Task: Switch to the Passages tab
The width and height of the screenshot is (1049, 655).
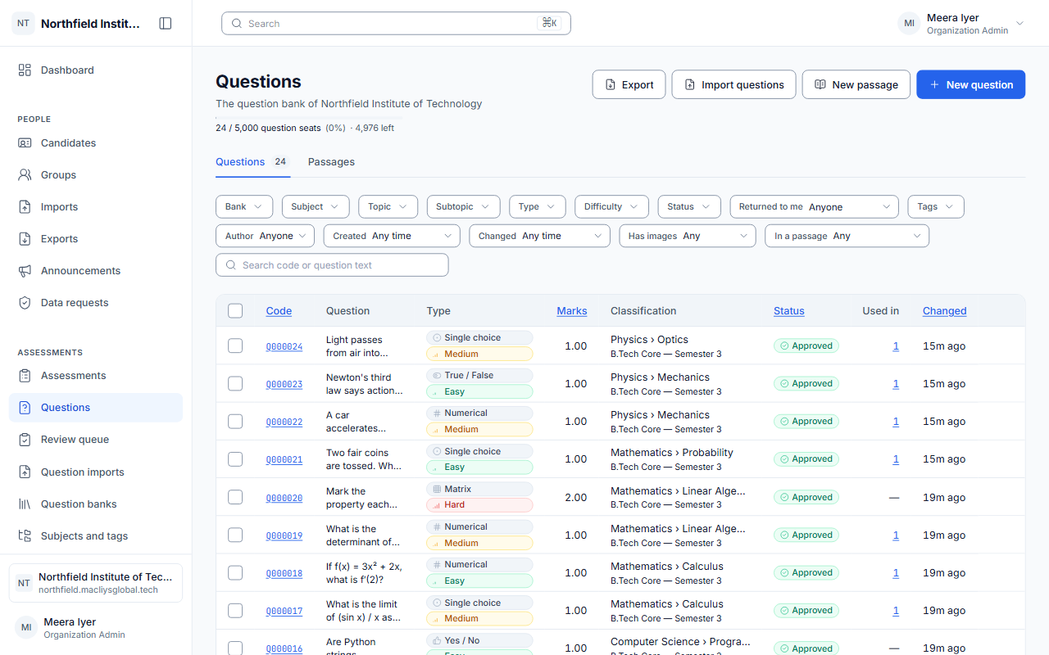Action: (331, 162)
